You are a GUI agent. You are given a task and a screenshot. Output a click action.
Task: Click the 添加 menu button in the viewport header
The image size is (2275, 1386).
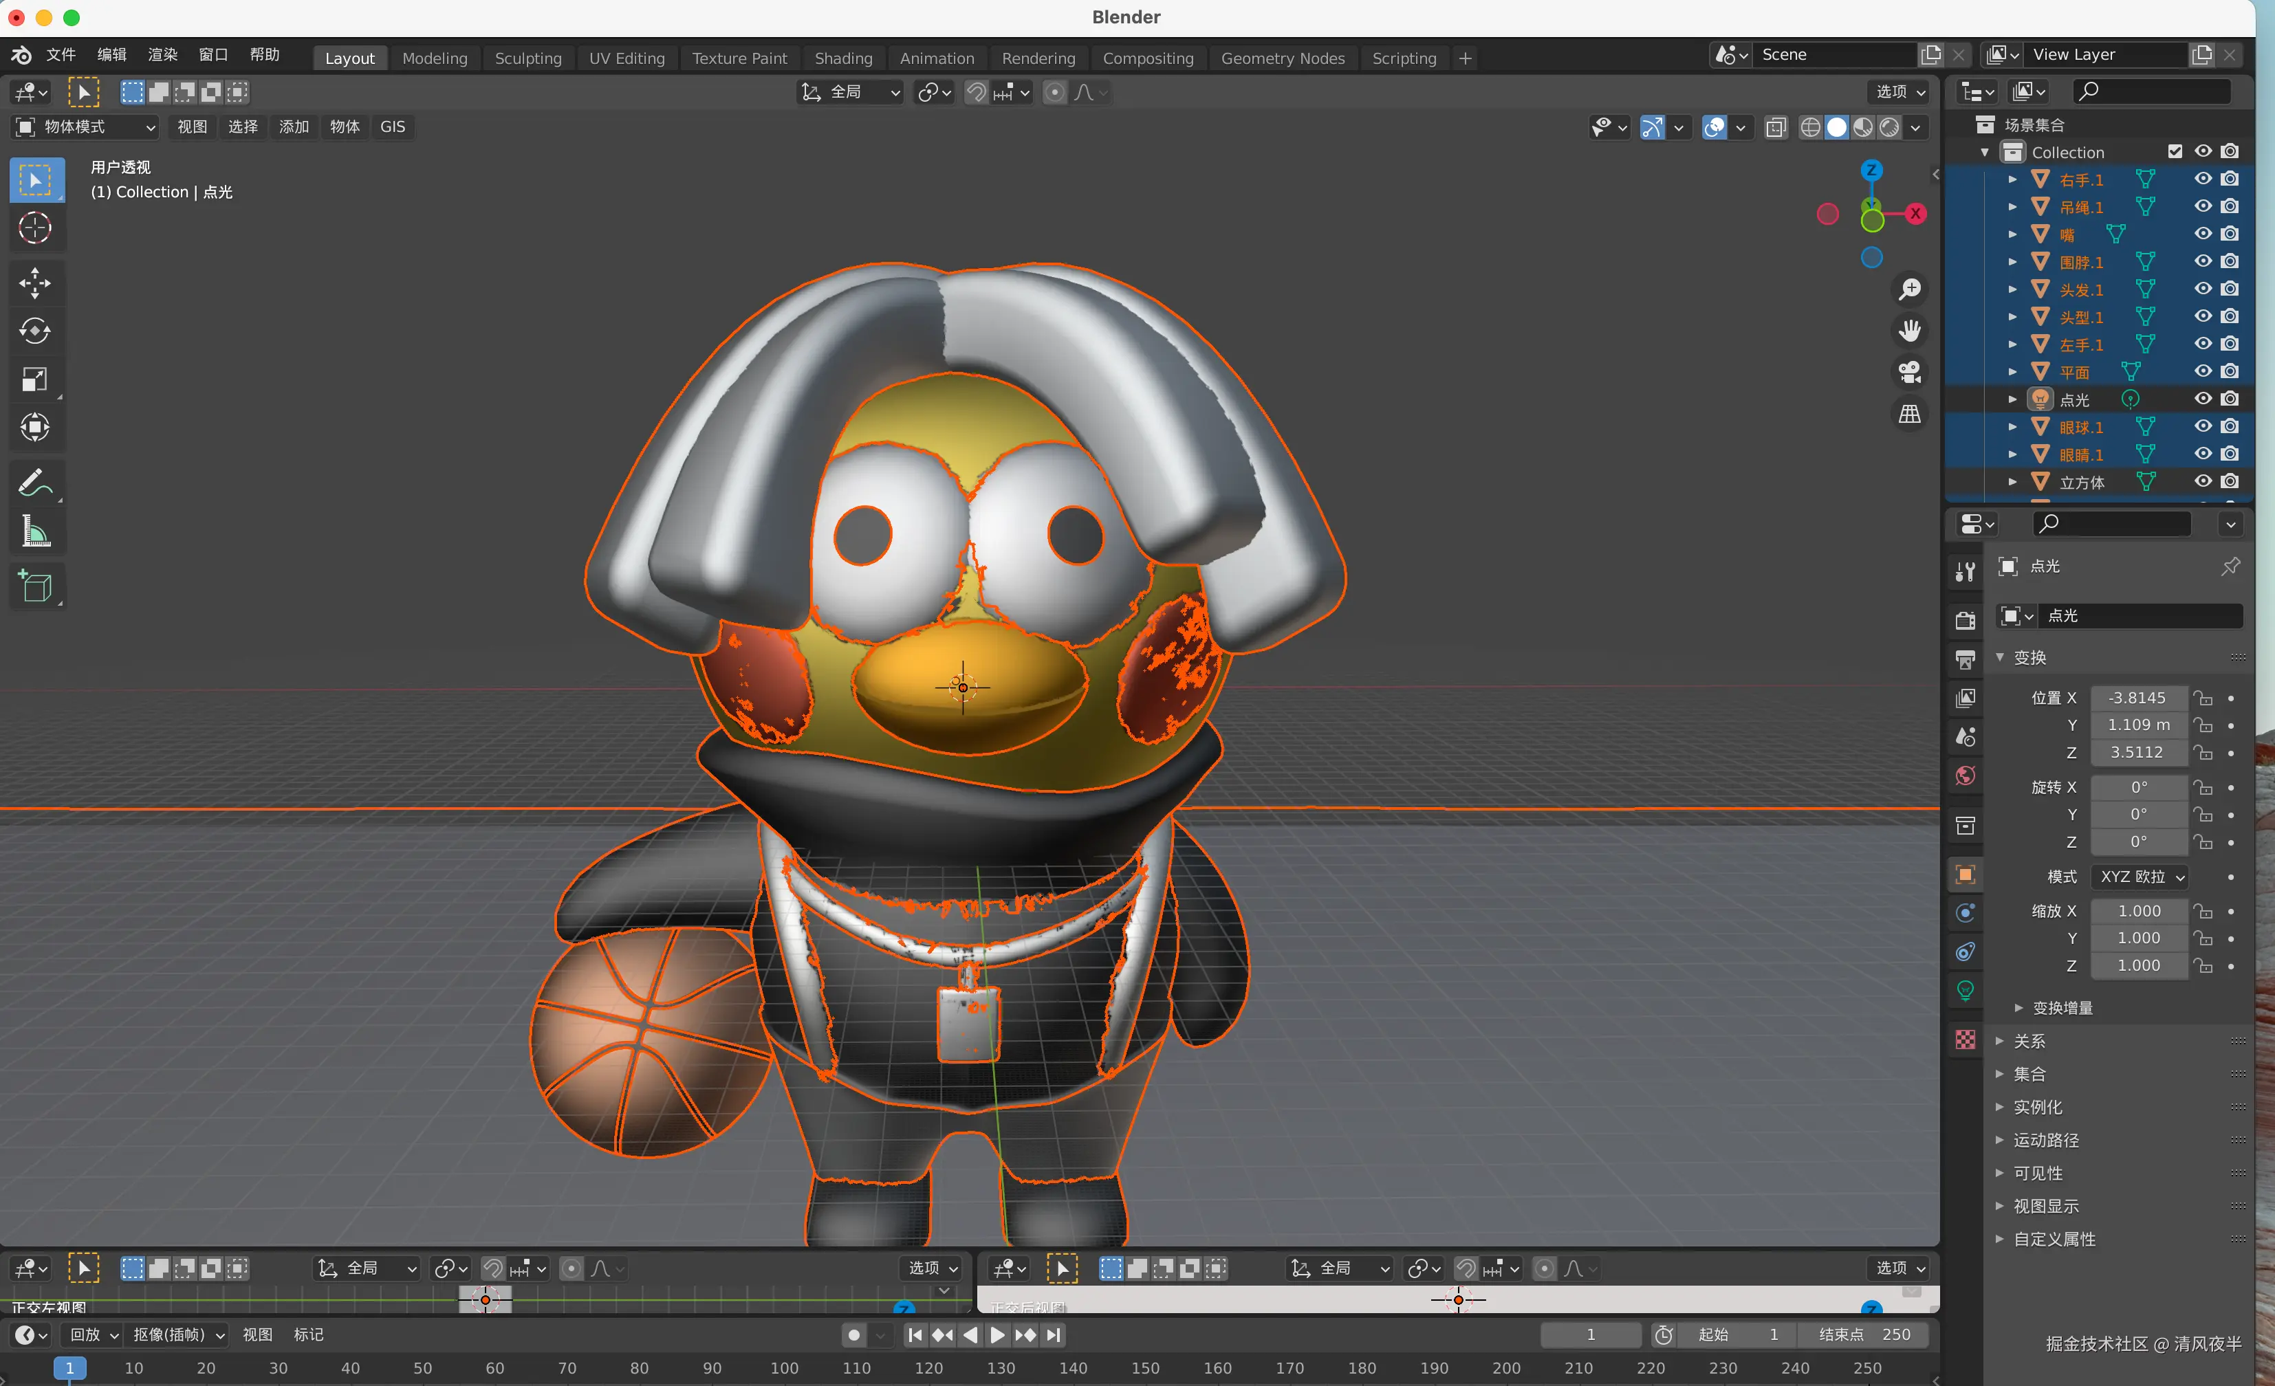(294, 127)
